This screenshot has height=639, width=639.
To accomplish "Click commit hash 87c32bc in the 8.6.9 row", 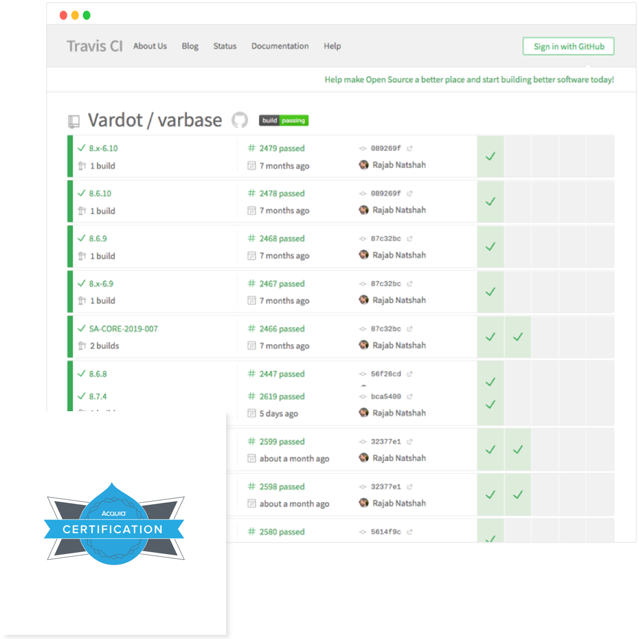I will coord(386,239).
